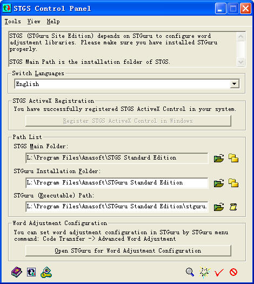Click the magnifying glass icon
Image resolution: width=254 pixels, height=284 pixels.
tap(190, 272)
